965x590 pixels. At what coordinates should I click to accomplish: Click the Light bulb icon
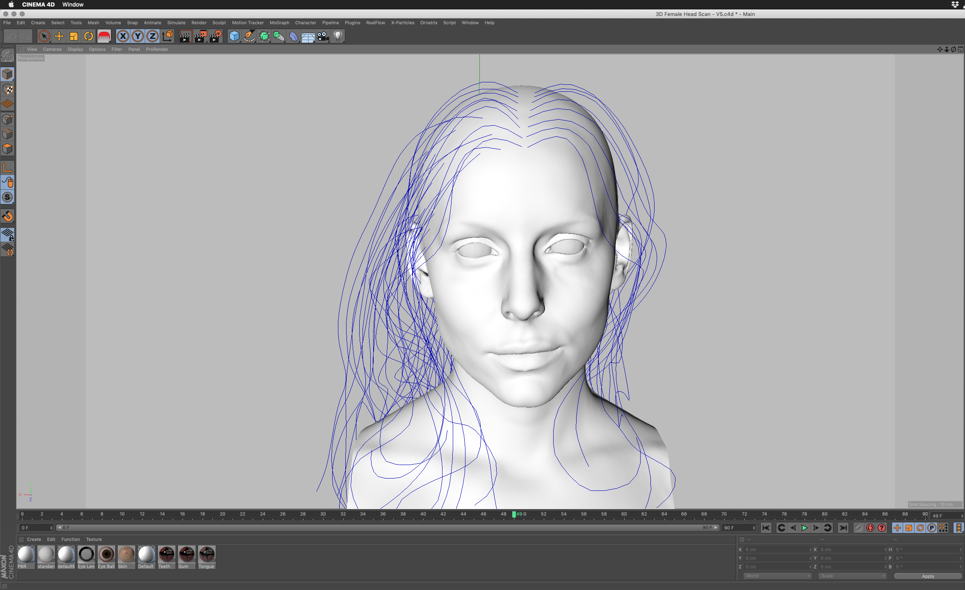[x=338, y=36]
